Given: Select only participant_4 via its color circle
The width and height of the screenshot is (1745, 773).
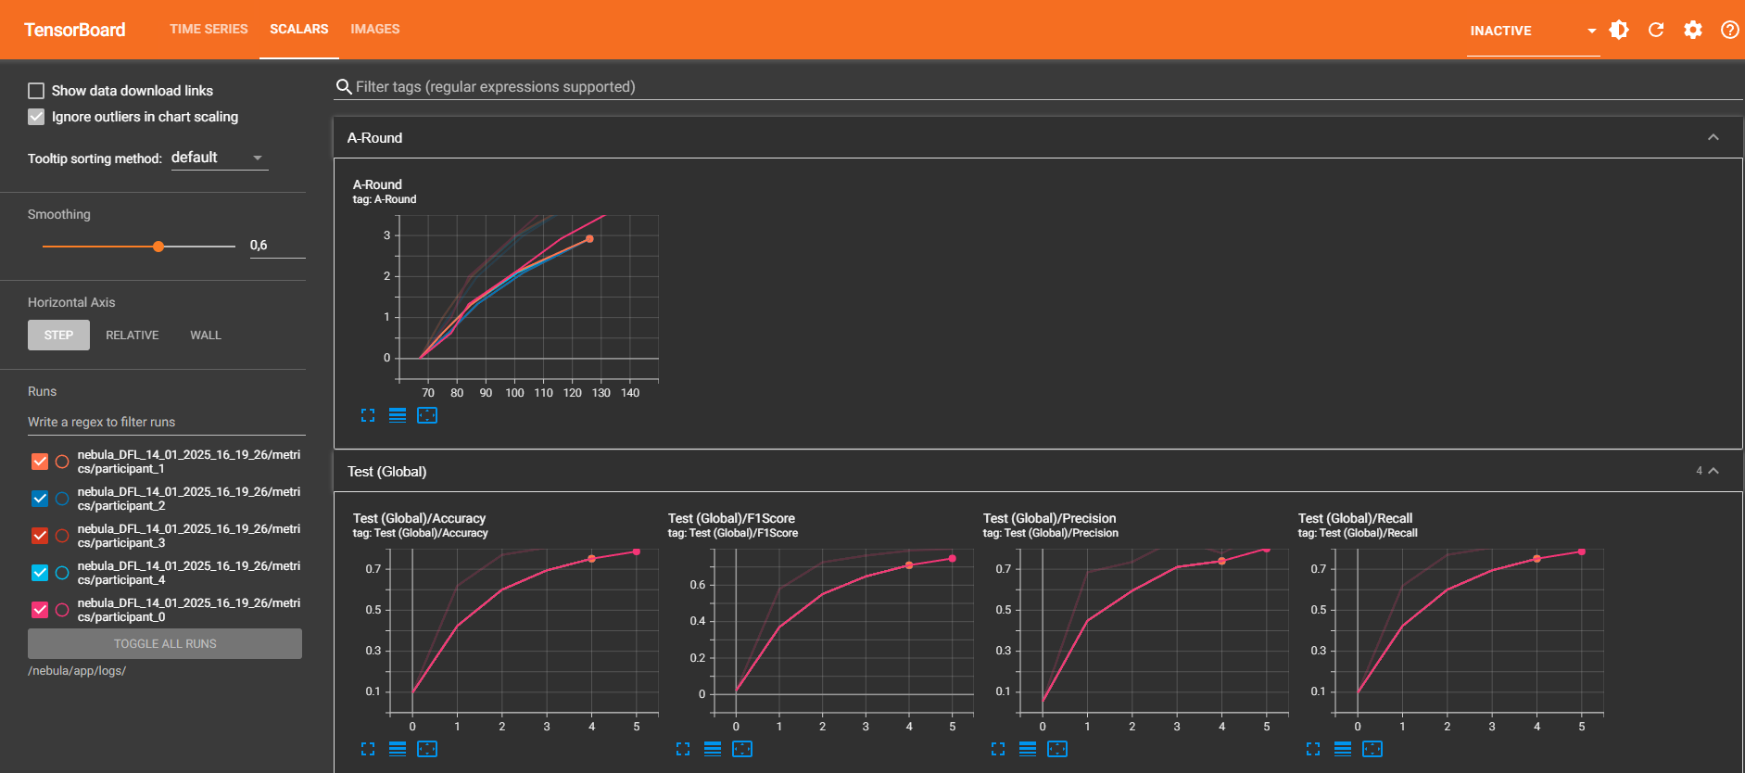Looking at the screenshot, I should (x=62, y=573).
